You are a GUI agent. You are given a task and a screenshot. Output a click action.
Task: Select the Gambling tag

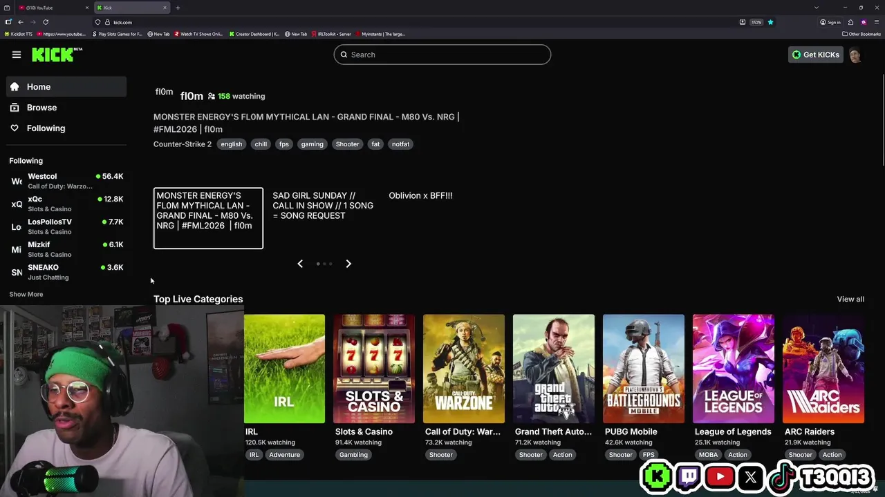click(353, 455)
